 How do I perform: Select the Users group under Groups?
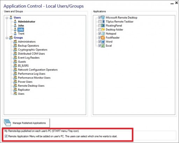(21, 94)
